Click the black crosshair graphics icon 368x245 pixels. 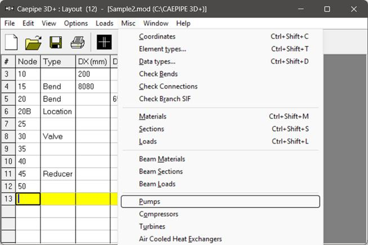(x=104, y=42)
